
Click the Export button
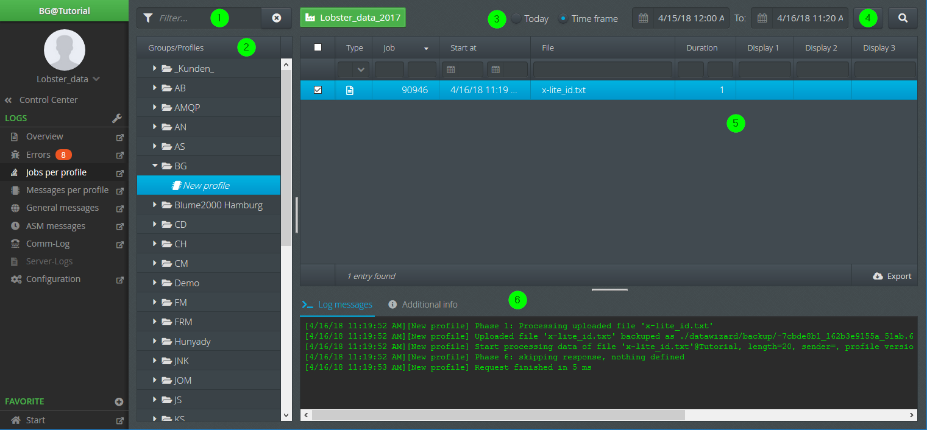[x=892, y=277]
